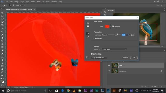Image resolution: width=166 pixels, height=93 pixels.
Task: Select the Pen tool
Action: point(2,57)
